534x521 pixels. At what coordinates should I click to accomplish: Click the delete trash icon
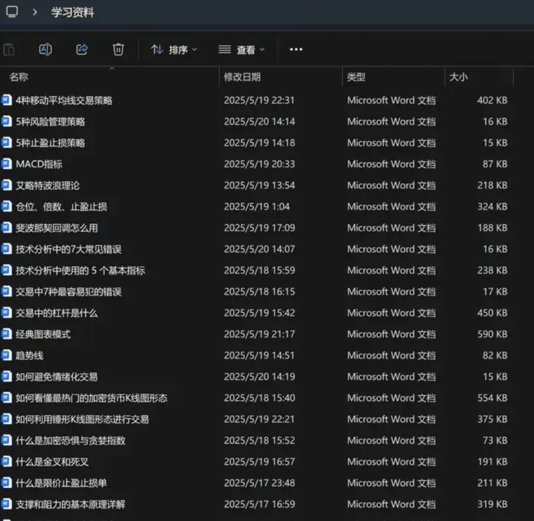coord(118,50)
